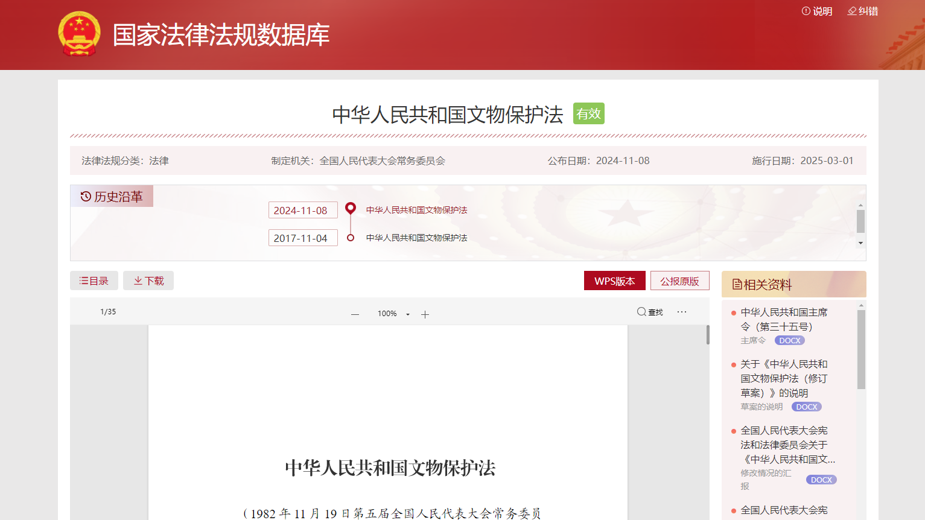Click the national emblem logo

pyautogui.click(x=79, y=34)
